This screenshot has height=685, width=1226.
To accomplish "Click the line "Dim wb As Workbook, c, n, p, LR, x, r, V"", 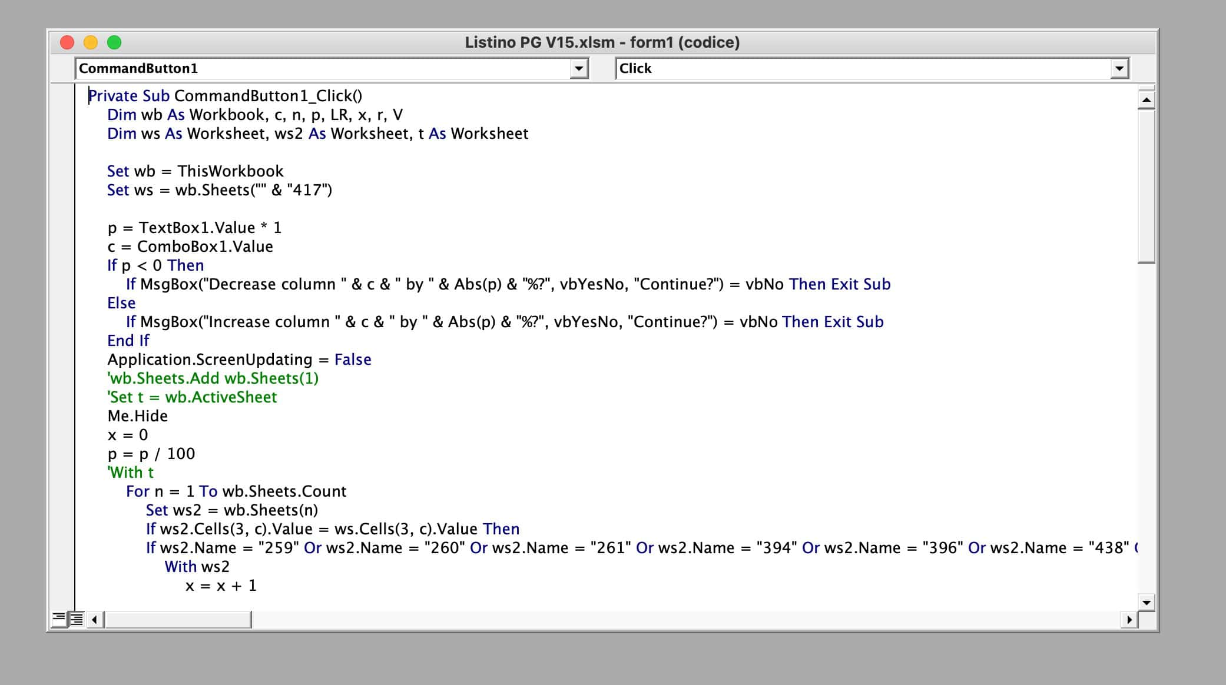I will click(x=255, y=115).
